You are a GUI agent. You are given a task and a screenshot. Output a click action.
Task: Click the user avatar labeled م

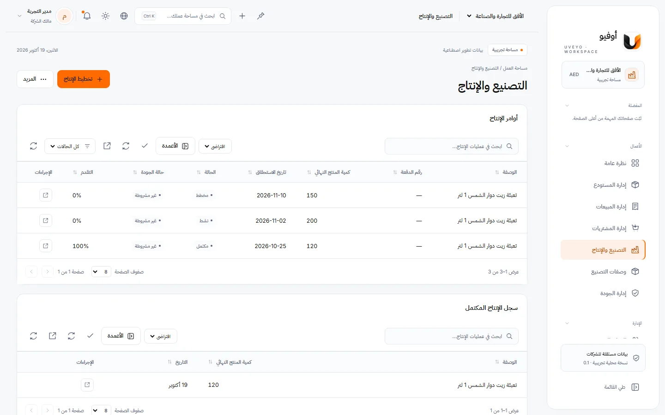pyautogui.click(x=65, y=16)
